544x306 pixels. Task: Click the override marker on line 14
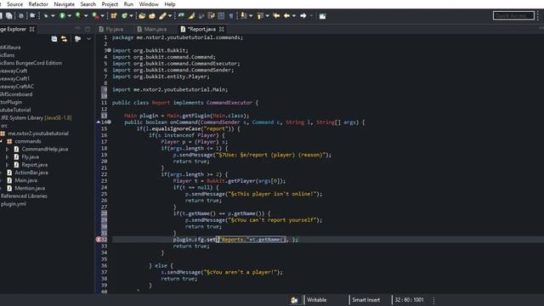99,122
